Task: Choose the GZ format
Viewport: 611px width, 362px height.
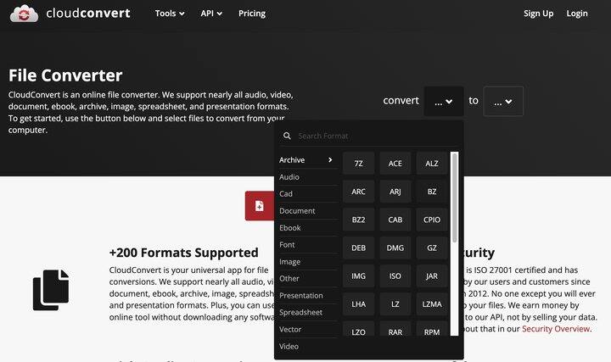Action: [432, 248]
